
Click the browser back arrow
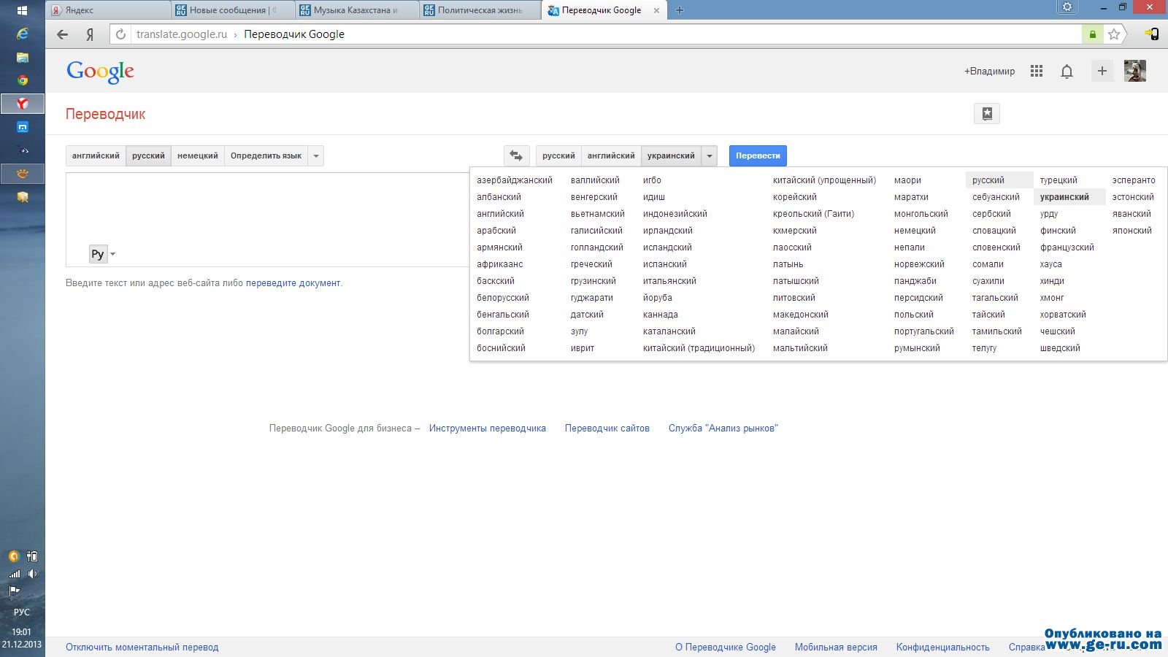pyautogui.click(x=63, y=34)
